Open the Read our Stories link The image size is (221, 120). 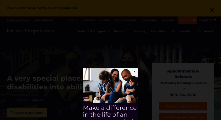(30, 100)
